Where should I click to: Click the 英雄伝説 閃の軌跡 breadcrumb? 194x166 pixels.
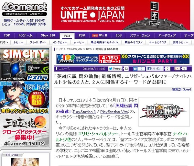coord(107,49)
